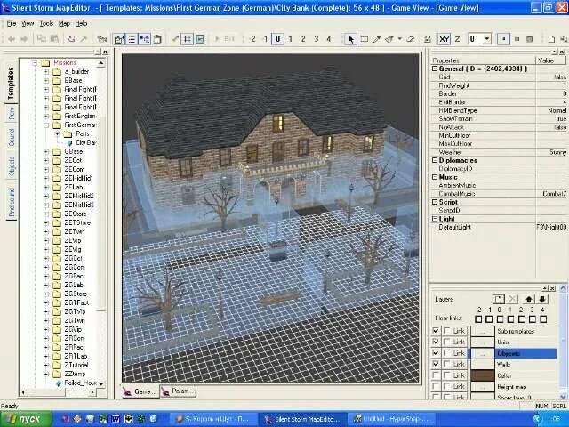
Task: Click the new document icon in toolbar
Action: (x=551, y=39)
